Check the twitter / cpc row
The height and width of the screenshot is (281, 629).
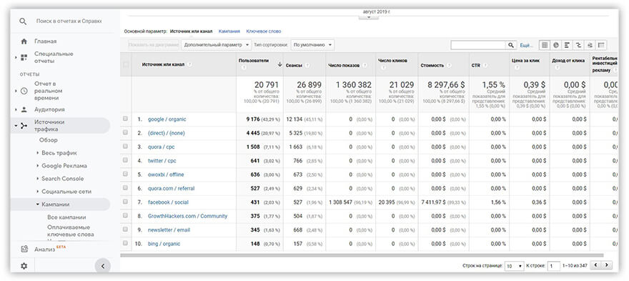click(x=125, y=160)
